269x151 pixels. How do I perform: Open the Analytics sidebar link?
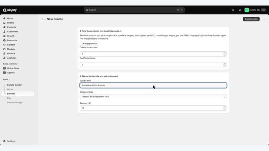12,58
